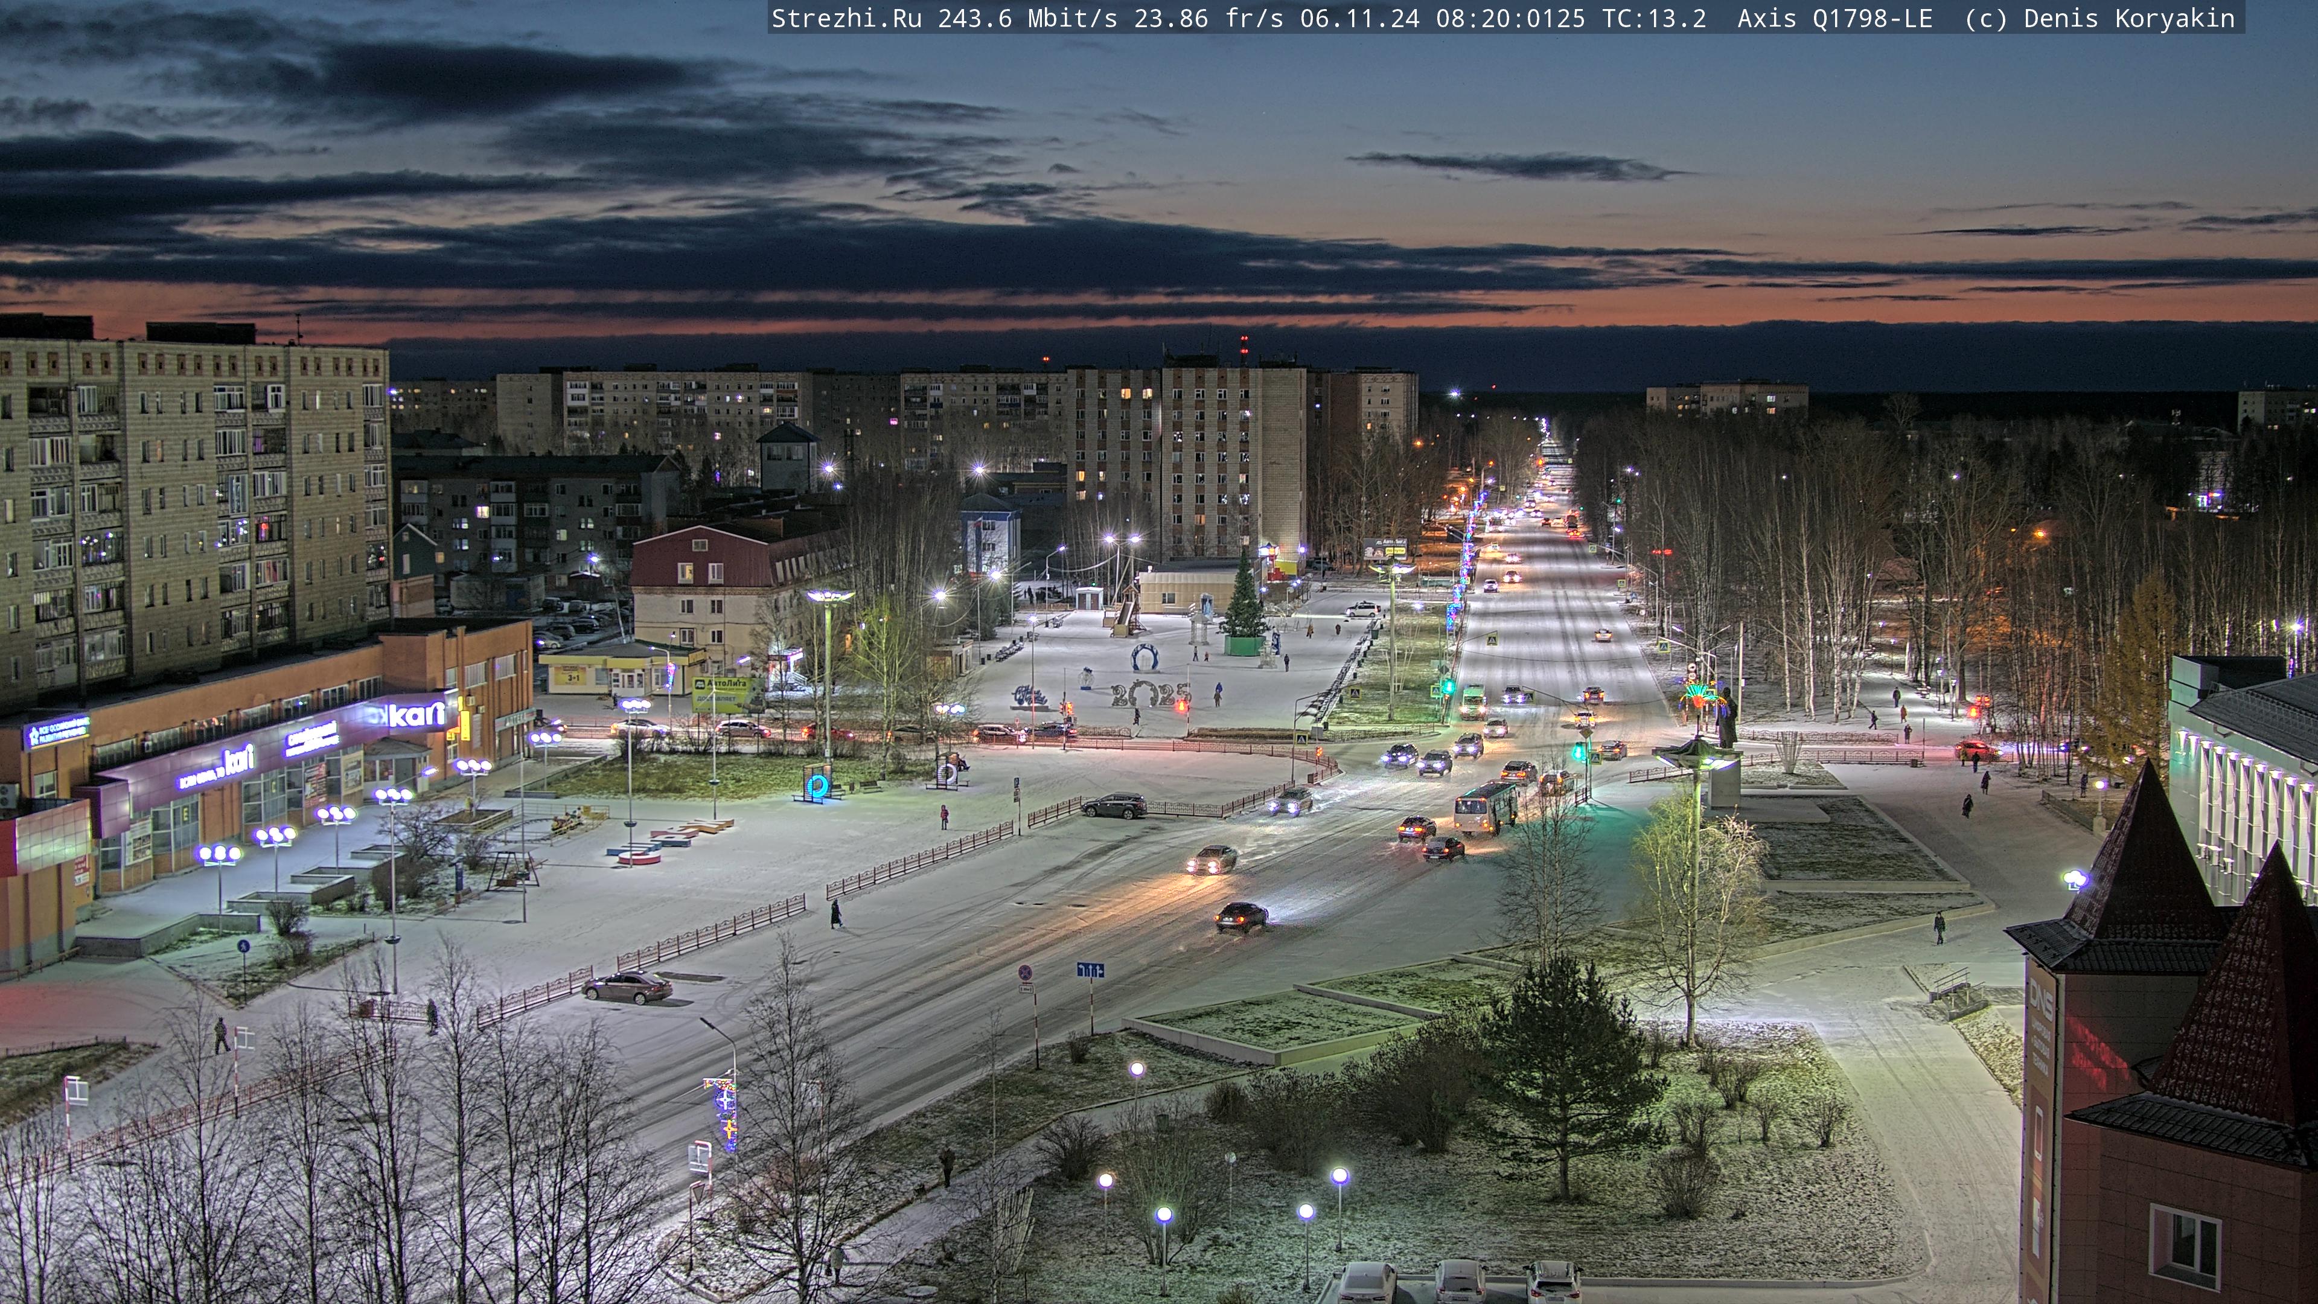2318x1304 pixels.
Task: Select the "06.11.24" date stamp
Action: (1359, 18)
